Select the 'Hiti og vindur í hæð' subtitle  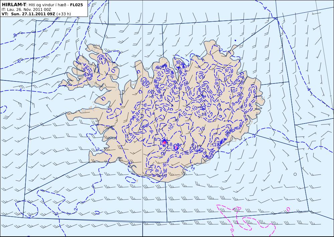pos(47,5)
